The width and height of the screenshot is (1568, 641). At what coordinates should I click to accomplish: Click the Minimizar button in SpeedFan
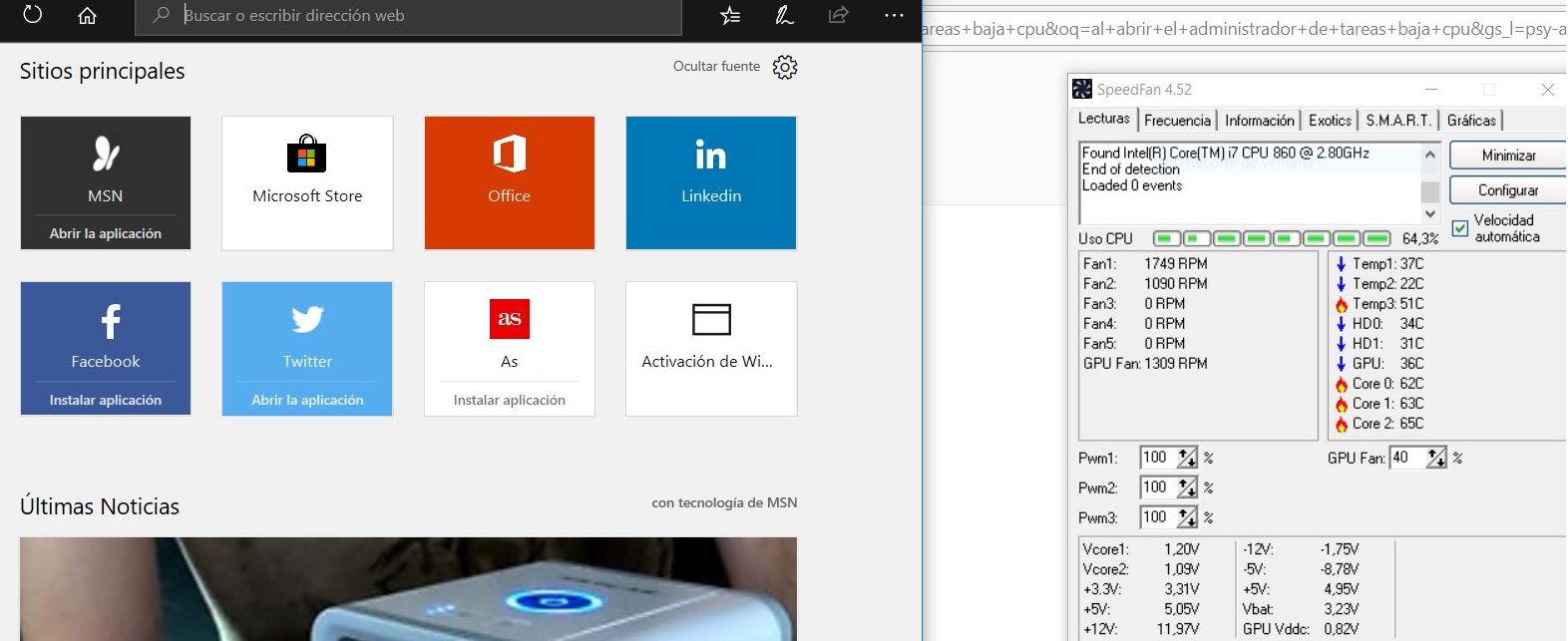pos(1508,156)
